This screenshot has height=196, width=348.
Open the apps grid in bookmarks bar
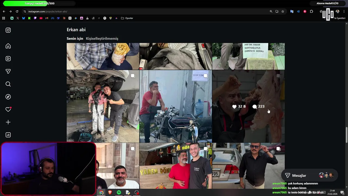[4, 18]
